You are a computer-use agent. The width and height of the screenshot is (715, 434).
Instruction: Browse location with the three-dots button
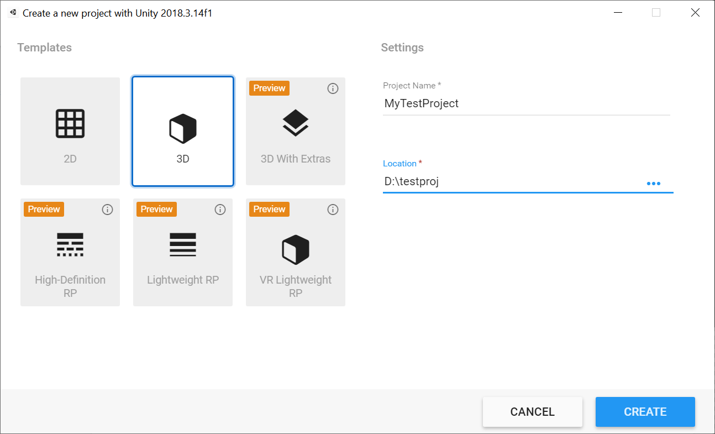654,184
